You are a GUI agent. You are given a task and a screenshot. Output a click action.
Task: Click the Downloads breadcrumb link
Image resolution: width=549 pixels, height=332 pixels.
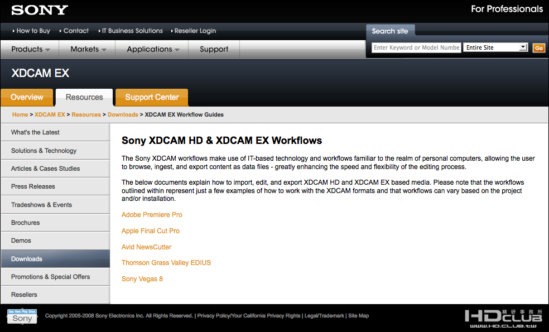[x=123, y=114]
